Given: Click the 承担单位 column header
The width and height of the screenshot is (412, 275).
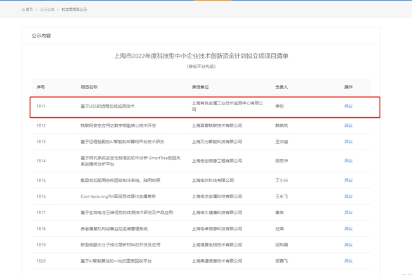Looking at the screenshot, I should tap(200, 87).
